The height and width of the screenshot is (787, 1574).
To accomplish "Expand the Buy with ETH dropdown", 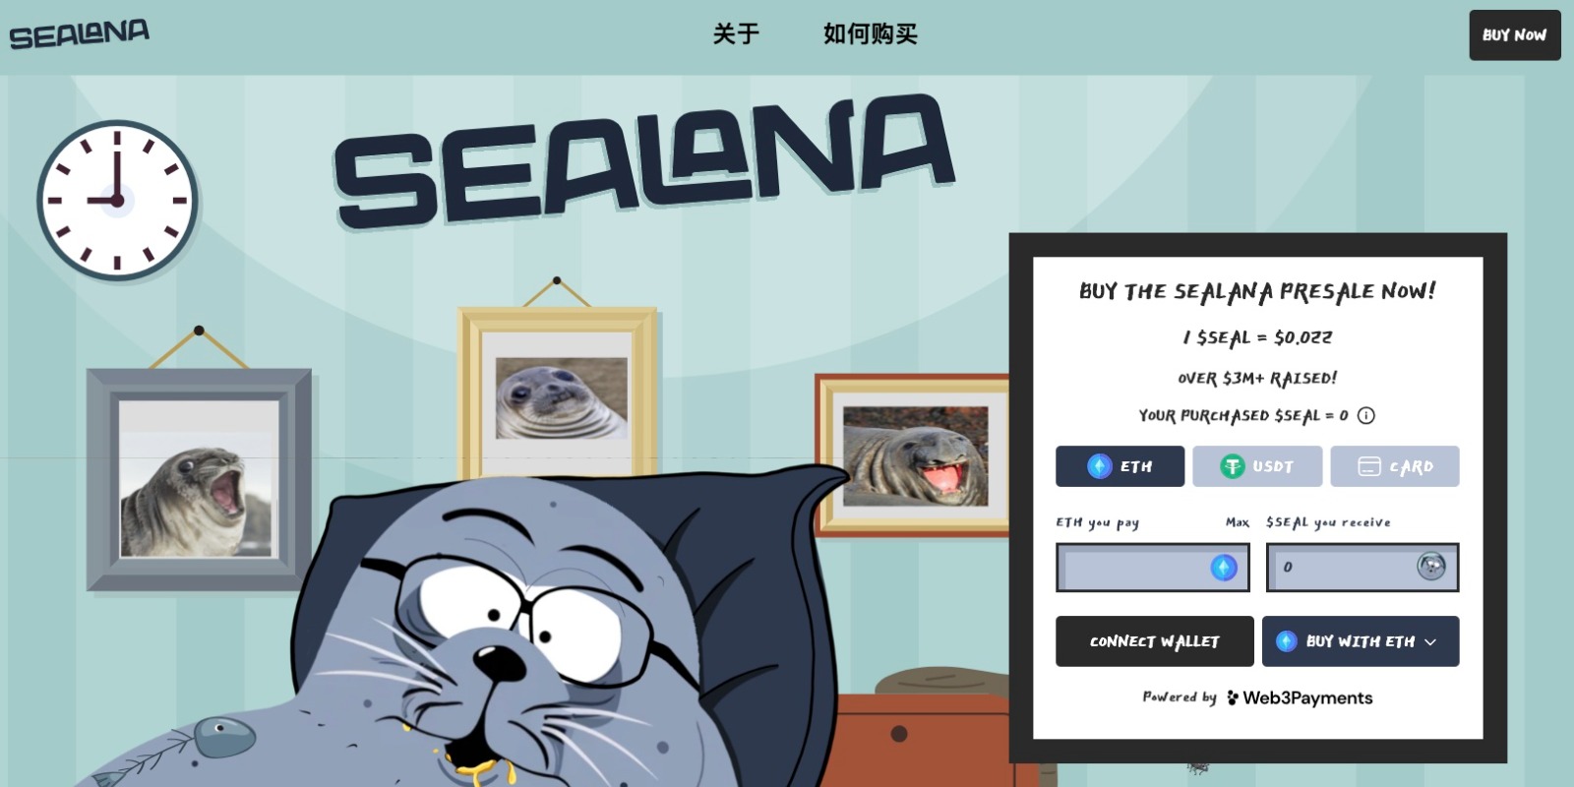I will pyautogui.click(x=1361, y=641).
